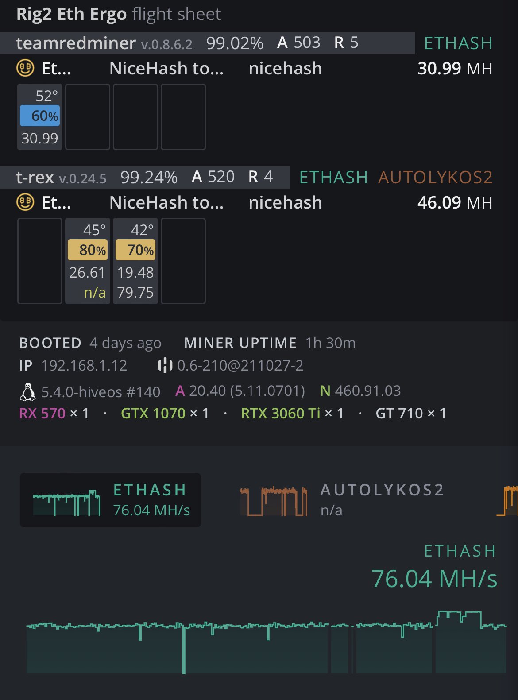The width and height of the screenshot is (518, 700).
Task: Open the Rig2 Eth Ergo flight sheet
Action: coord(119,14)
